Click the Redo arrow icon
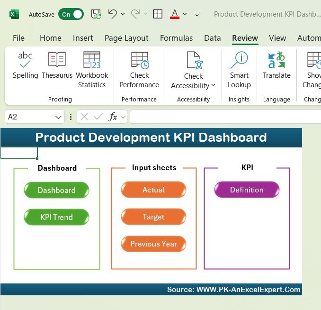Screen dimensions: 321x310 [135, 14]
